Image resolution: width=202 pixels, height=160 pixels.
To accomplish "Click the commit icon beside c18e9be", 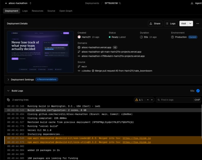I will tap(79, 71).
